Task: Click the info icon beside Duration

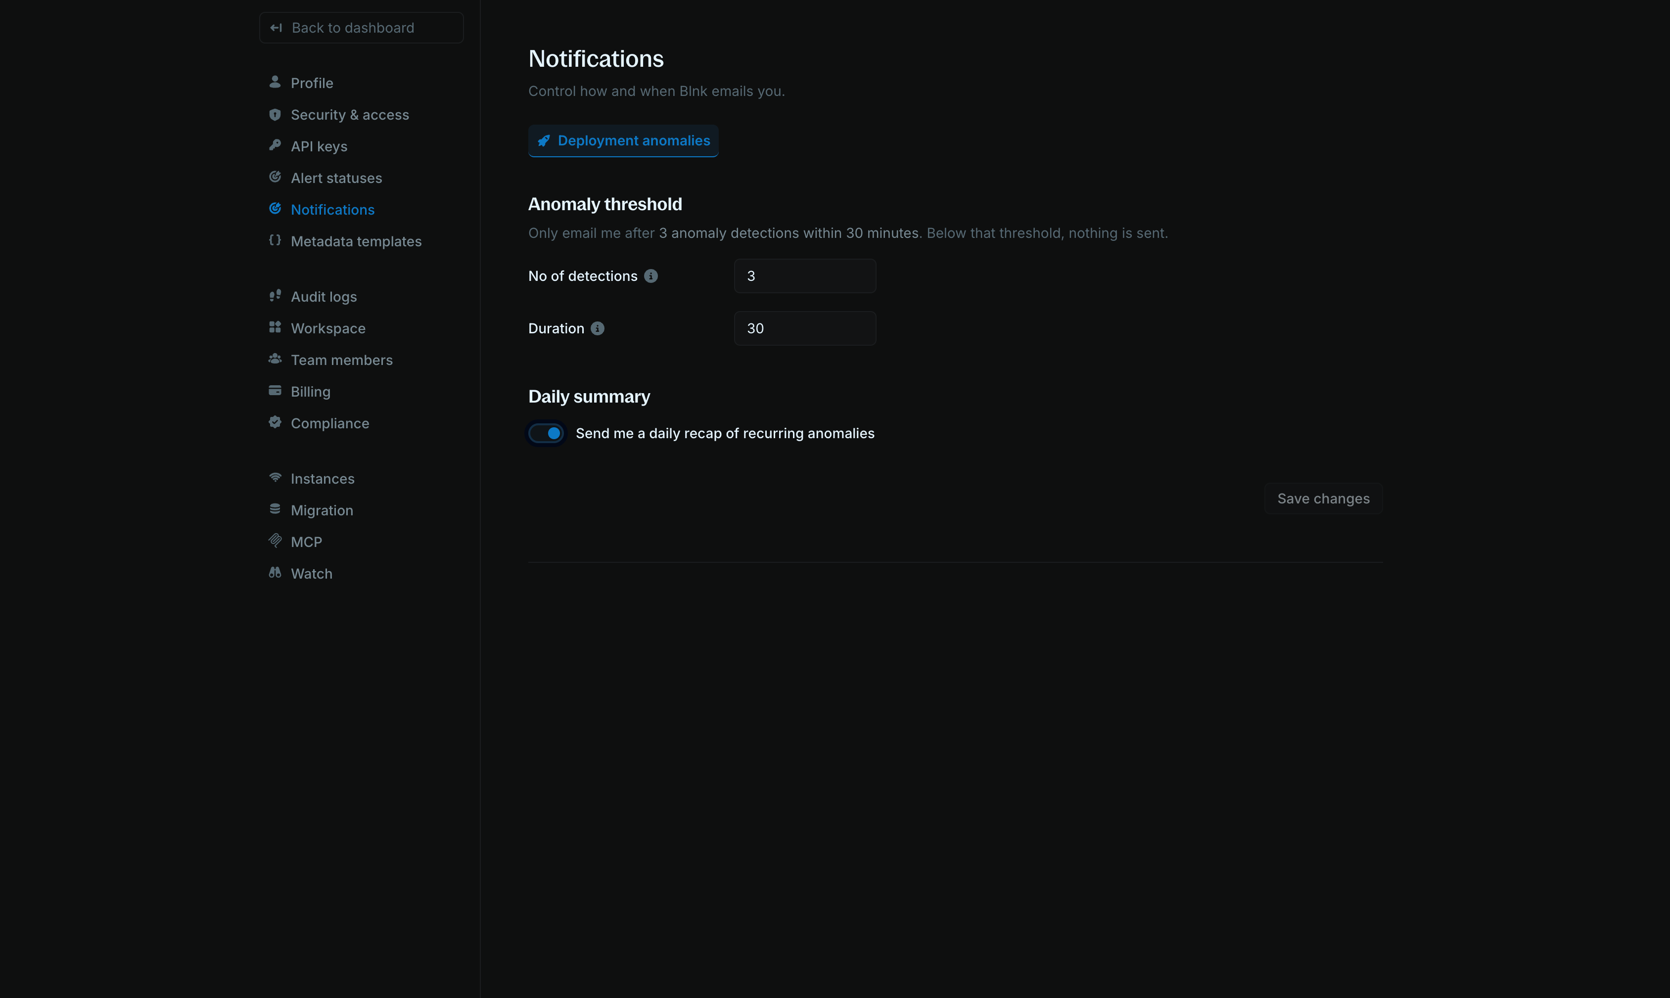Action: [x=597, y=328]
